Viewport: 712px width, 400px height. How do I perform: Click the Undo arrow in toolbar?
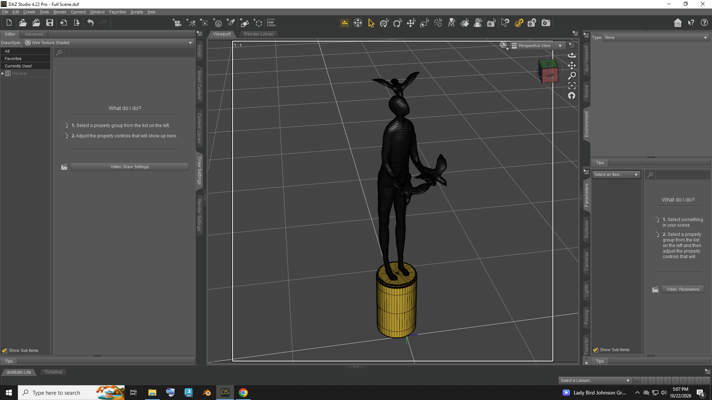(90, 23)
